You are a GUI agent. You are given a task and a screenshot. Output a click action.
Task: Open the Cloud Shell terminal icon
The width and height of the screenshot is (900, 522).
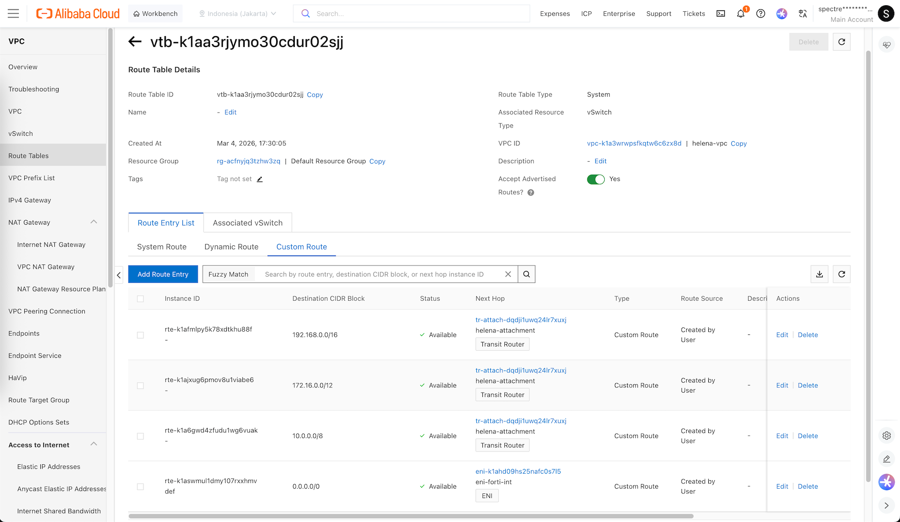pyautogui.click(x=721, y=14)
